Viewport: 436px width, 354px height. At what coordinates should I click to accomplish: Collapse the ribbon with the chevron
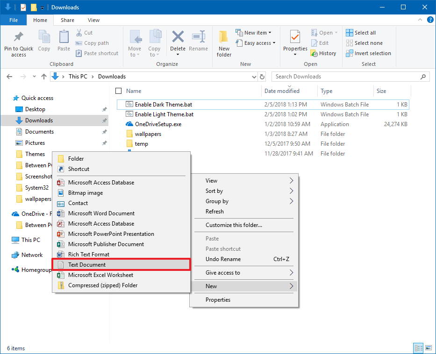[x=420, y=20]
